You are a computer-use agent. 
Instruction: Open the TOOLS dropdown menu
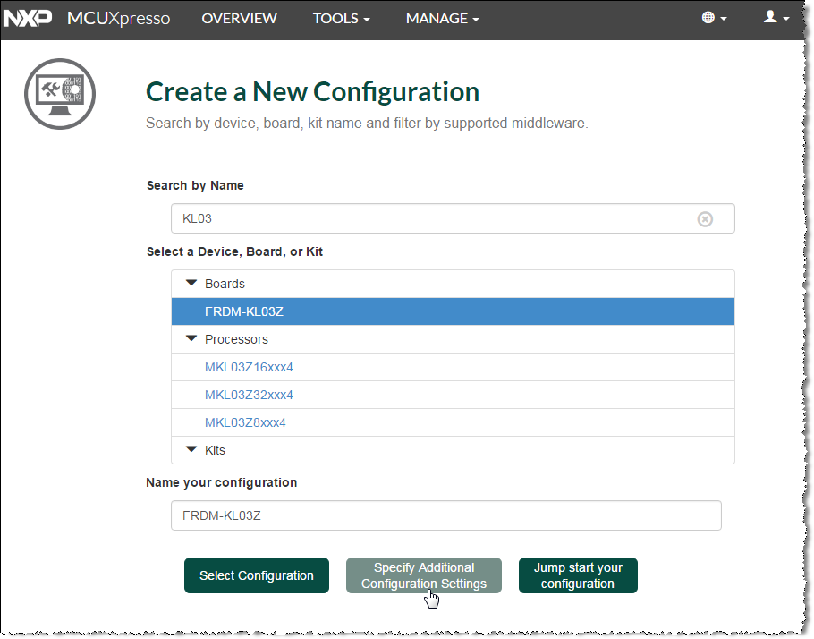(x=341, y=19)
